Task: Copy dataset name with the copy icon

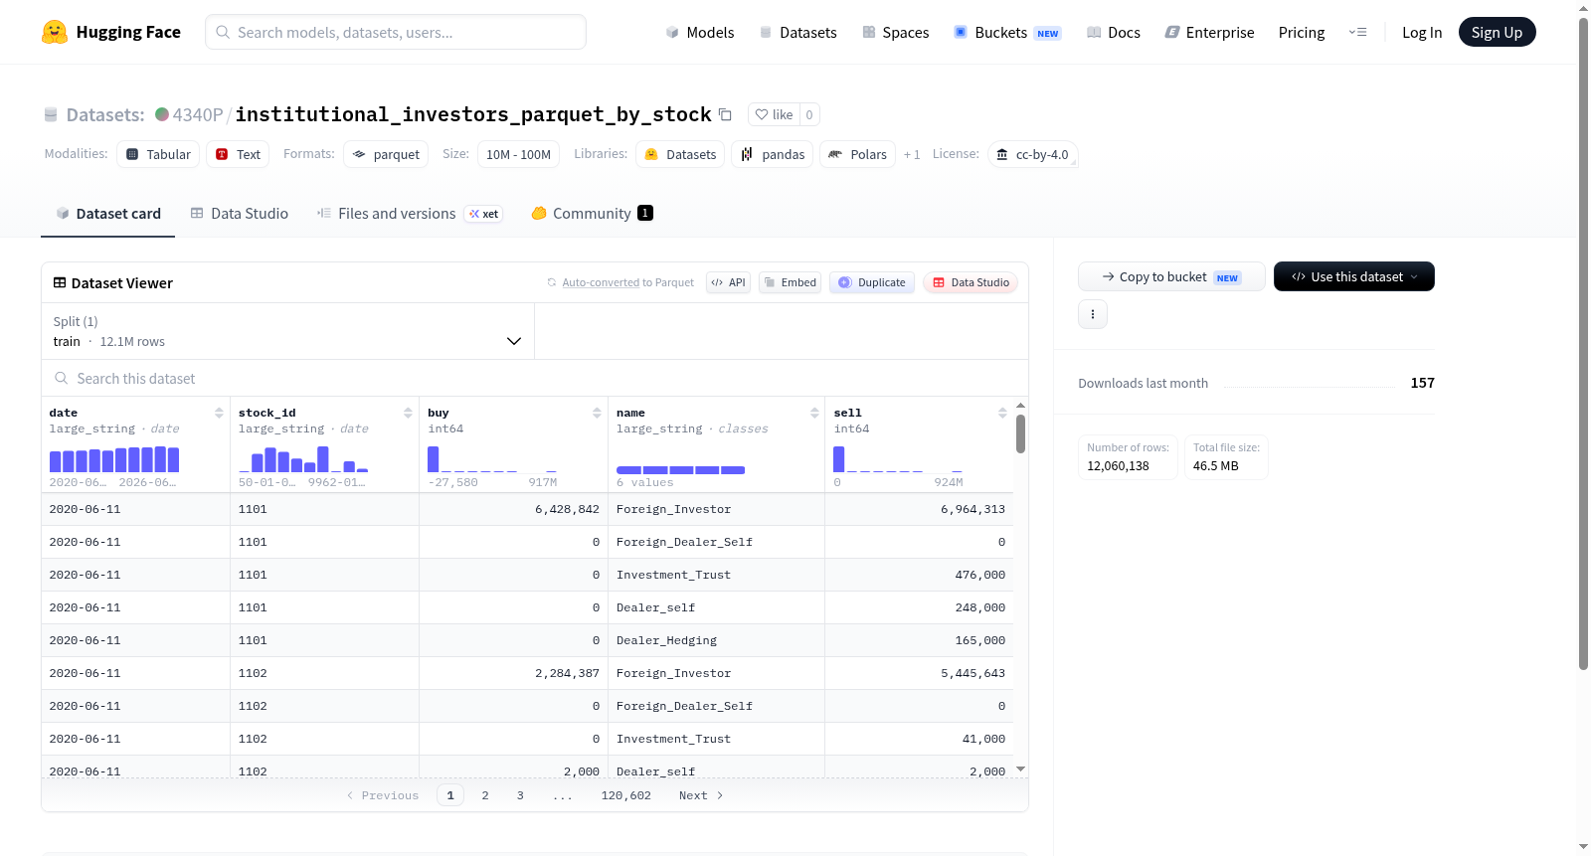Action: pos(725,114)
